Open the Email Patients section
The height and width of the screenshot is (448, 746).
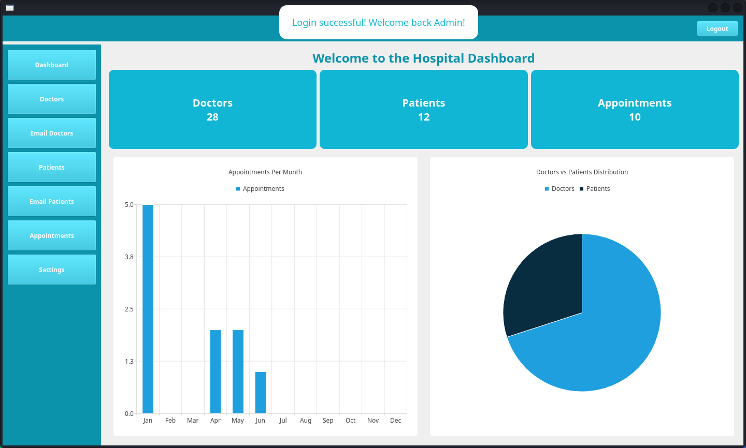pyautogui.click(x=51, y=201)
